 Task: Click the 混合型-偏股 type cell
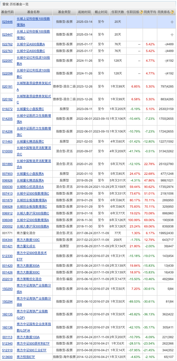pos(64,279)
